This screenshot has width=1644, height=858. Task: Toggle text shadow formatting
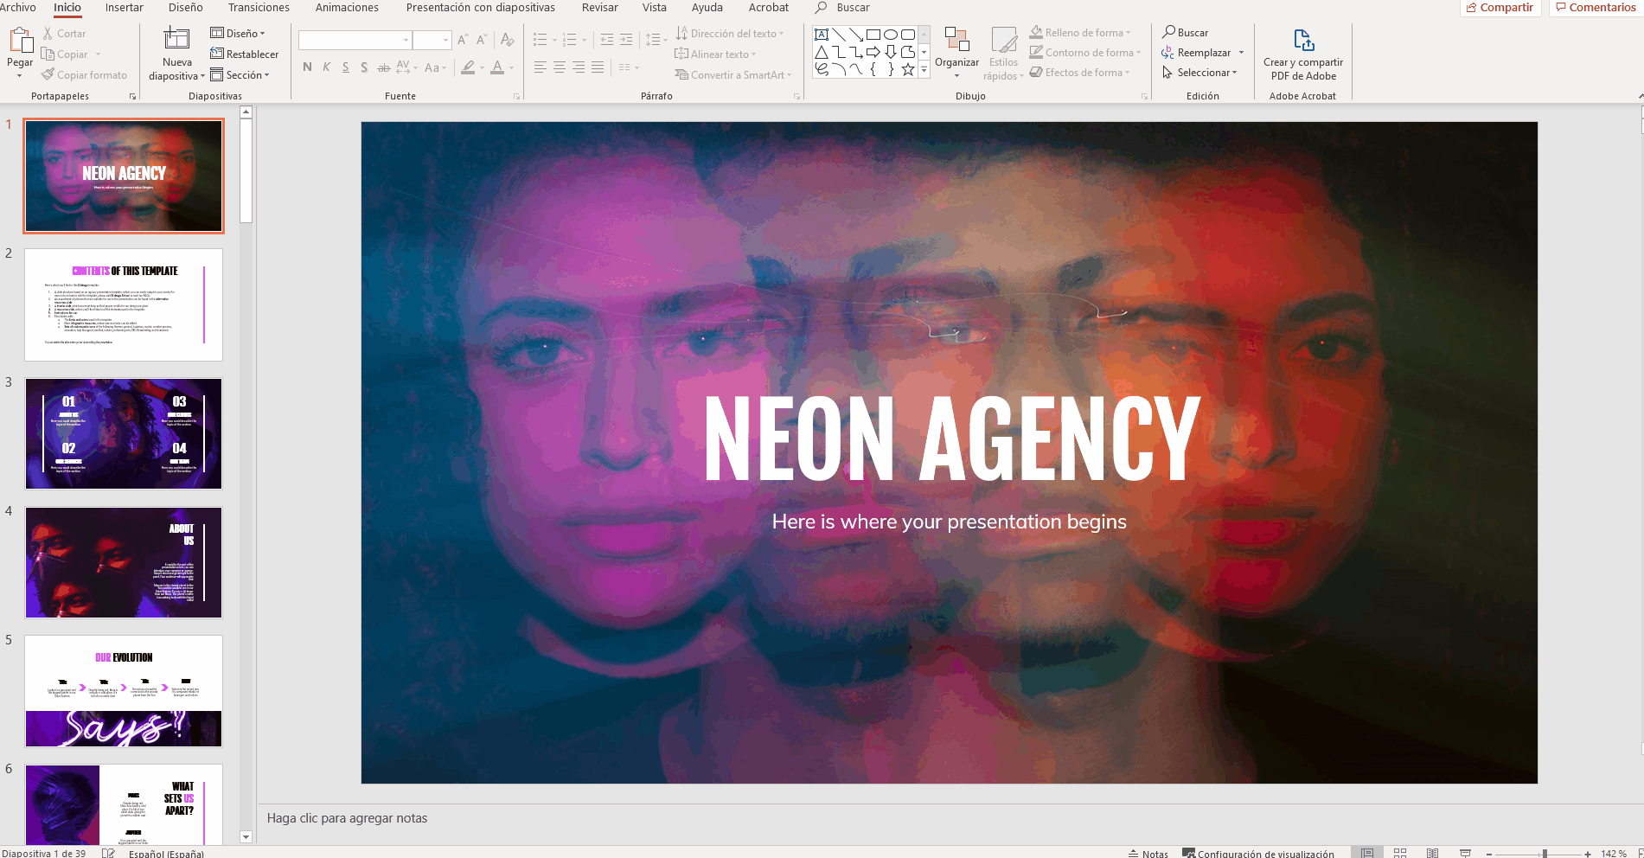tap(364, 67)
